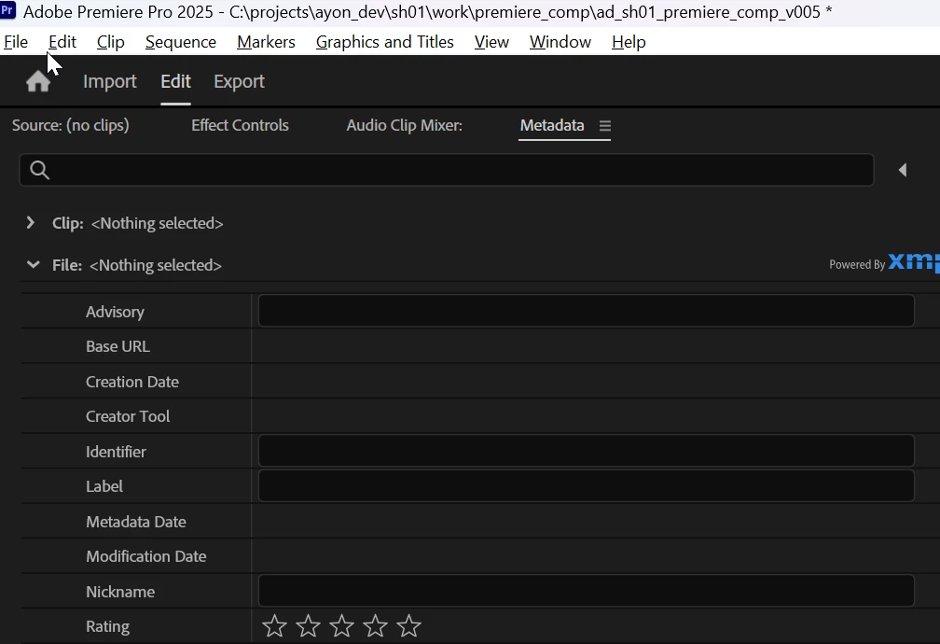940x644 pixels.
Task: Click the Advisory input field
Action: 587,311
